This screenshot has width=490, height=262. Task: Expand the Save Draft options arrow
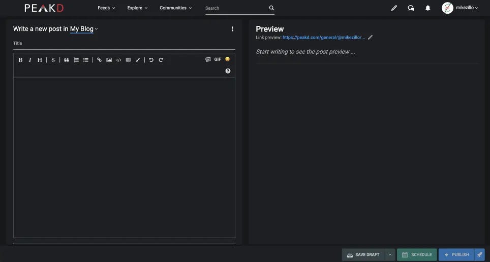[390, 254]
